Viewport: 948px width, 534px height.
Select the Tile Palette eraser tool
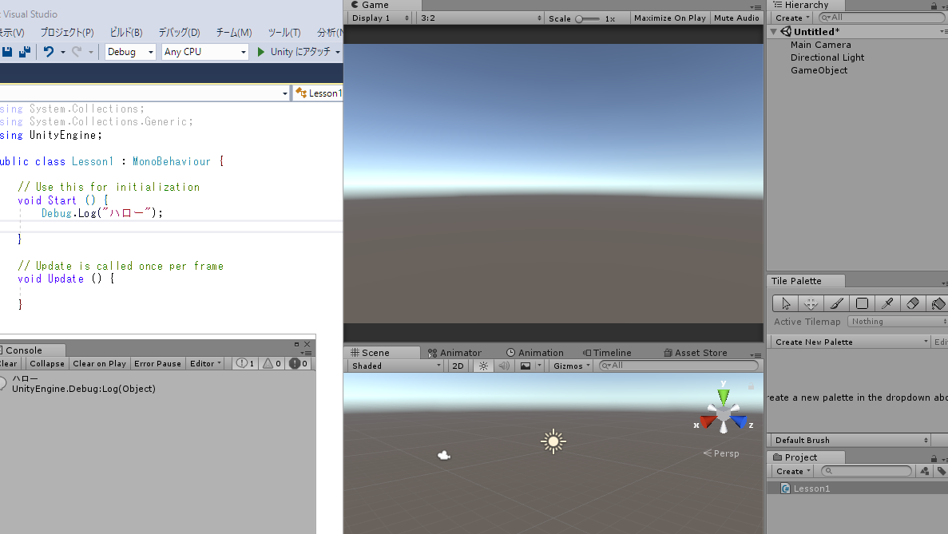[913, 303]
